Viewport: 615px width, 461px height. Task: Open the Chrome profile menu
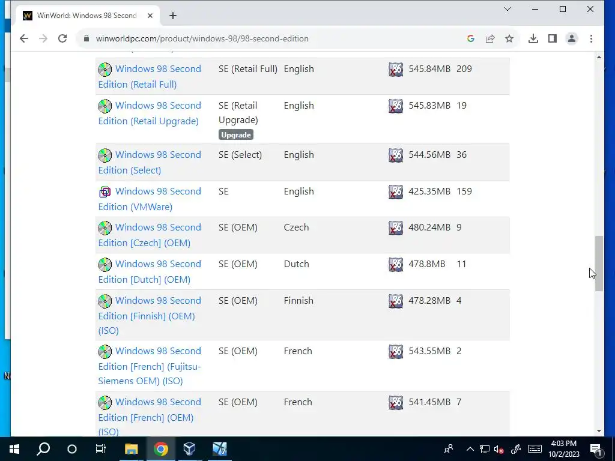pos(572,38)
